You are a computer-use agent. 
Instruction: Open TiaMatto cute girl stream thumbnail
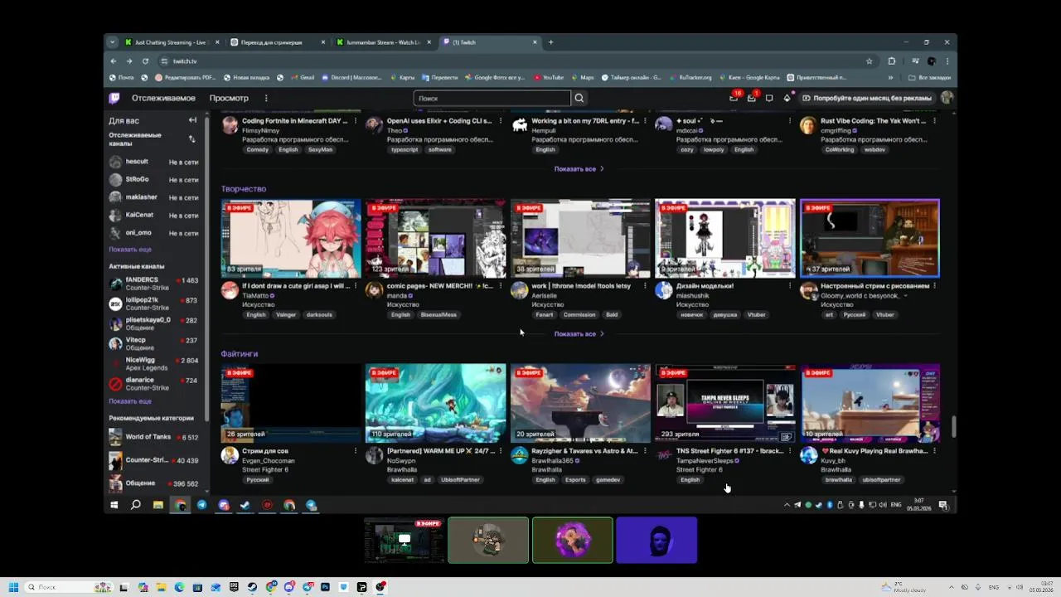pos(291,238)
